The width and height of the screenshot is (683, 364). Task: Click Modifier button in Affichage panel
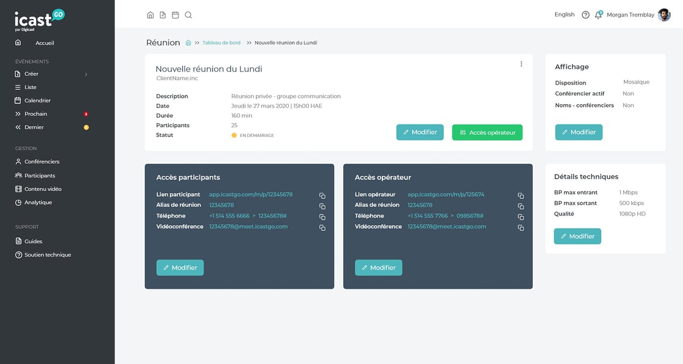tap(579, 132)
